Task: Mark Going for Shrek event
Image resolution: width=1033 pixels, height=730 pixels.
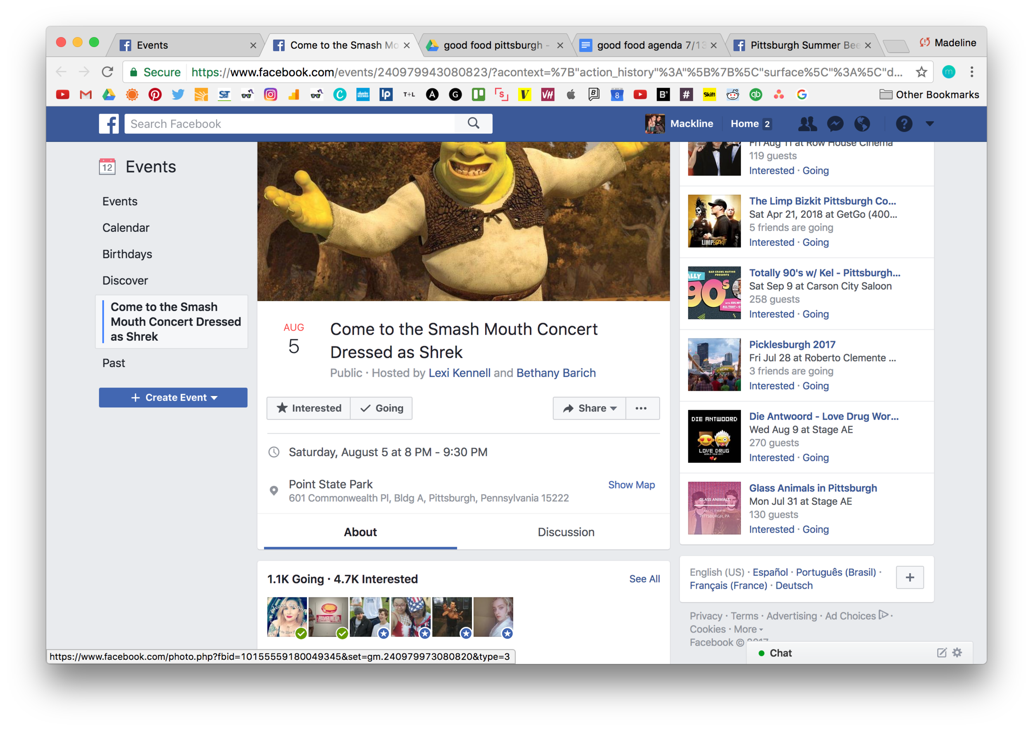Action: tap(381, 409)
